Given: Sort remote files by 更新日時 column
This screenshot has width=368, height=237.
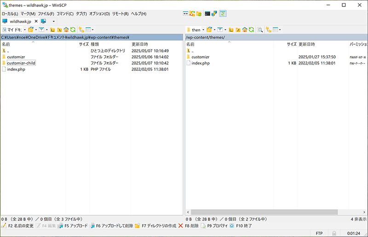Looking at the screenshot, I should pyautogui.click(x=307, y=45).
